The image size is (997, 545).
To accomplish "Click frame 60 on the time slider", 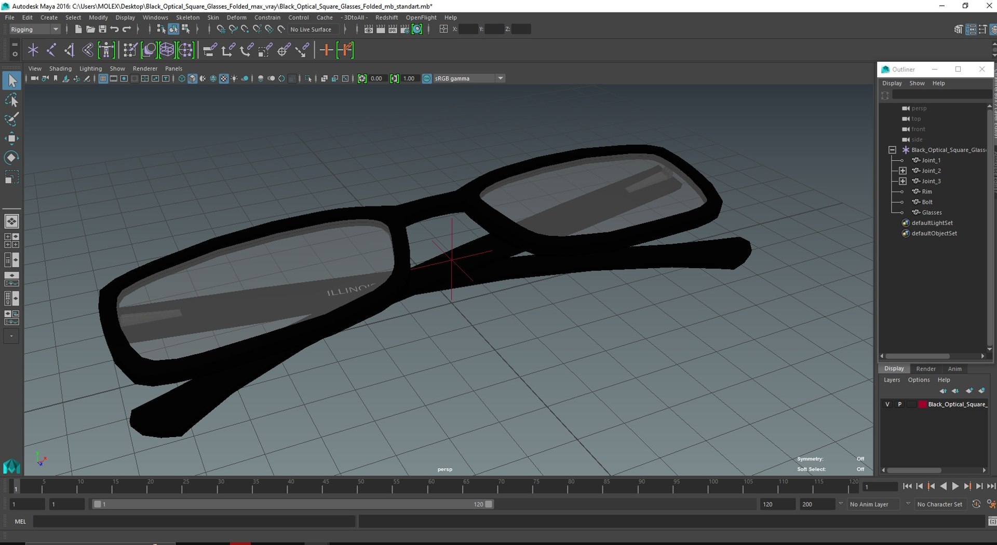I will 431,486.
